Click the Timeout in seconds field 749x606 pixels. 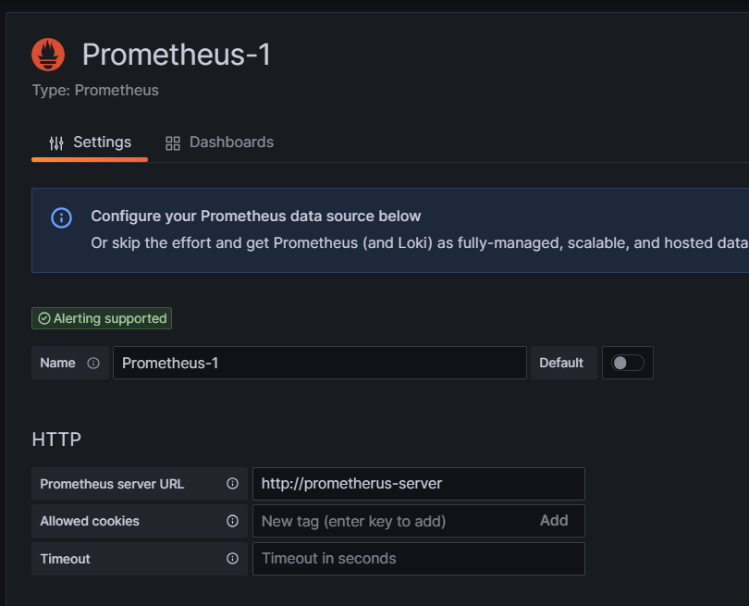tap(418, 559)
